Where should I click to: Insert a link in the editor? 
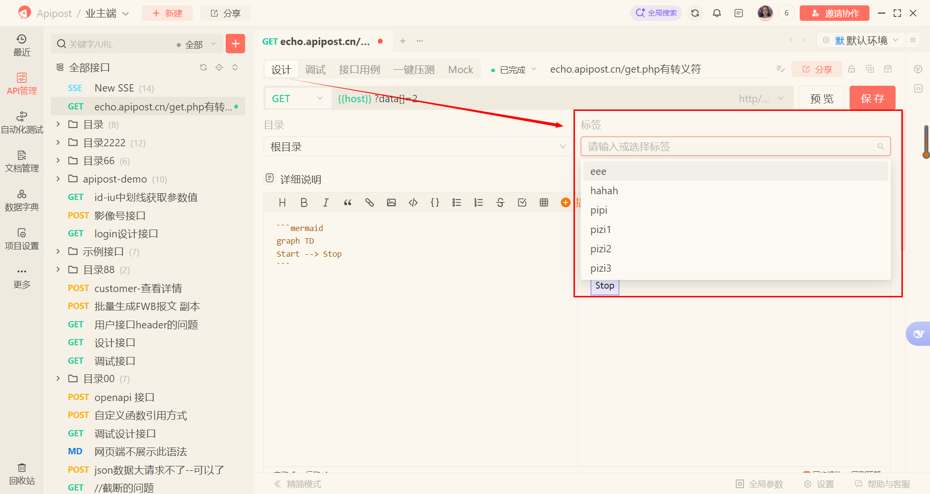pyautogui.click(x=370, y=202)
